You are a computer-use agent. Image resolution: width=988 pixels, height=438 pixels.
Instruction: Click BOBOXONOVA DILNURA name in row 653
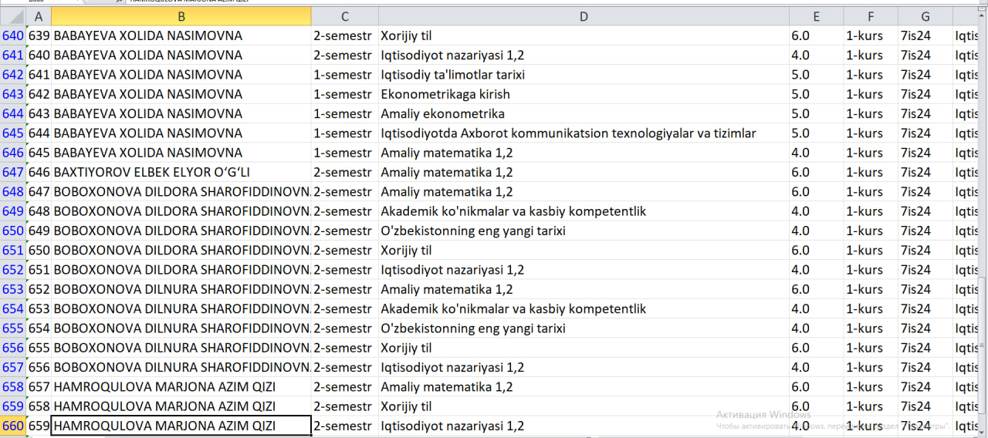181,289
